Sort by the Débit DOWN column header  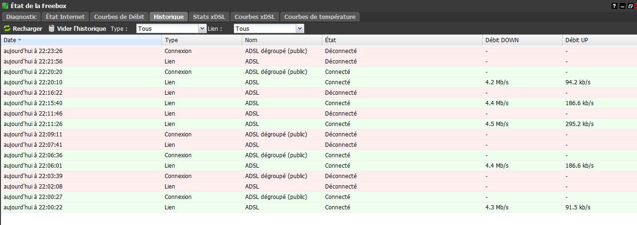[502, 40]
